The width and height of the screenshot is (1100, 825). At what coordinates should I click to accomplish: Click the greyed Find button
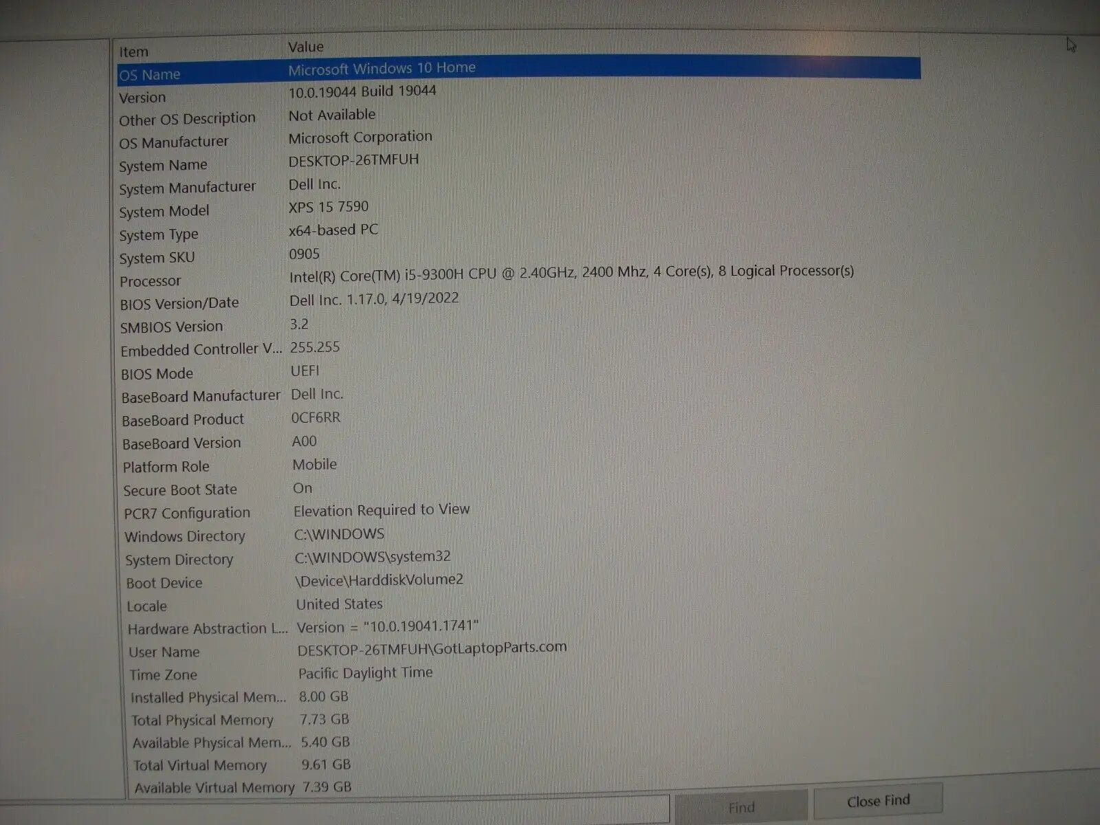741,807
